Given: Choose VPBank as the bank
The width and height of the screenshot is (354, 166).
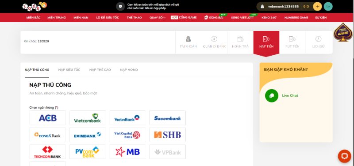Looking at the screenshot, I should tap(168, 152).
